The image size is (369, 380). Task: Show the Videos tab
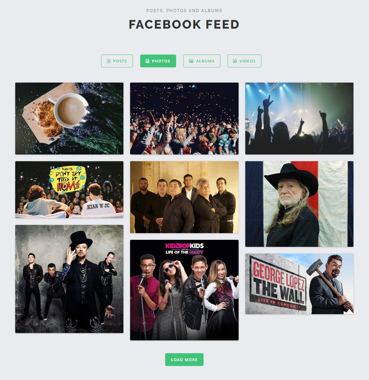click(x=244, y=61)
